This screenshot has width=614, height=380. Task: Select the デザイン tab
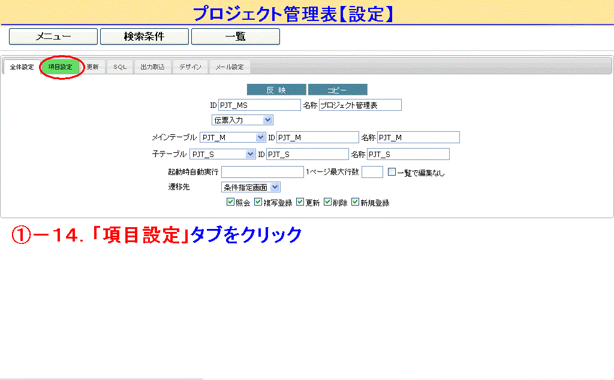[x=190, y=67]
